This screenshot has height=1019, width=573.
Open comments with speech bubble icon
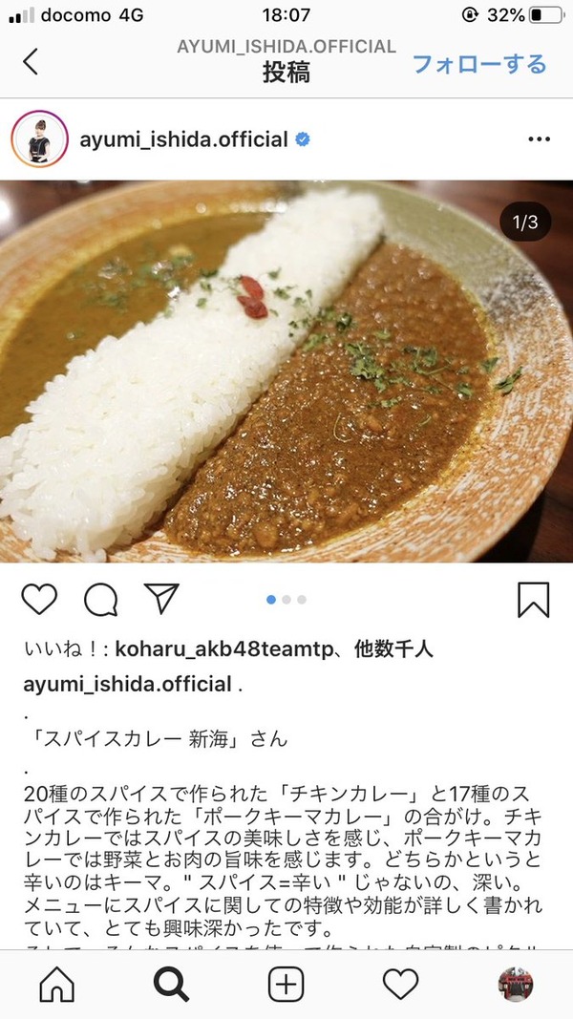coord(100,599)
